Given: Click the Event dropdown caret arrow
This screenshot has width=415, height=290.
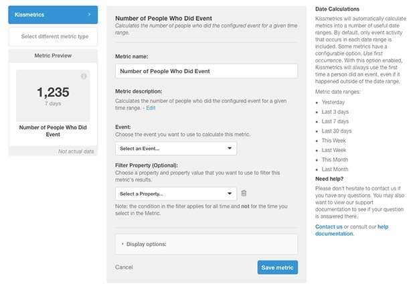Looking at the screenshot, I should [x=230, y=149].
